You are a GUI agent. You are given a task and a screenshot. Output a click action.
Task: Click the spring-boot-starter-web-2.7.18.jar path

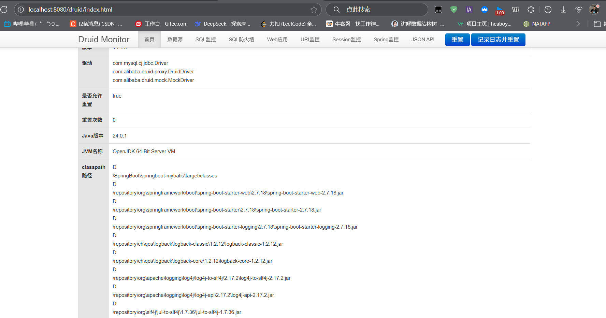pyautogui.click(x=228, y=193)
